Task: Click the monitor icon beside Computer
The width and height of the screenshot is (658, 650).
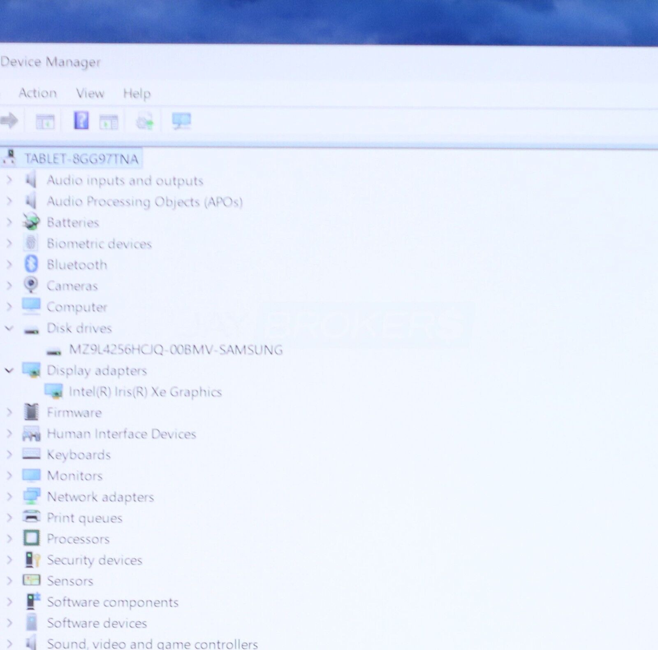Action: [x=31, y=306]
